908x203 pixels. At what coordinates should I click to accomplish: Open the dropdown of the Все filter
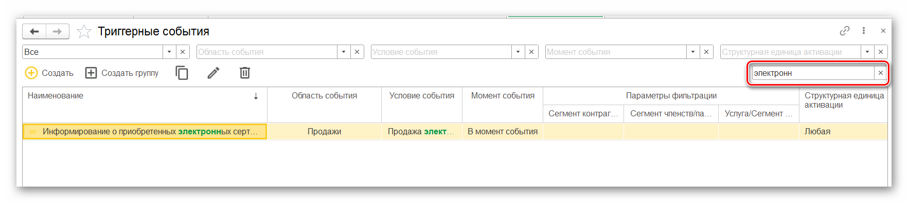tap(169, 52)
